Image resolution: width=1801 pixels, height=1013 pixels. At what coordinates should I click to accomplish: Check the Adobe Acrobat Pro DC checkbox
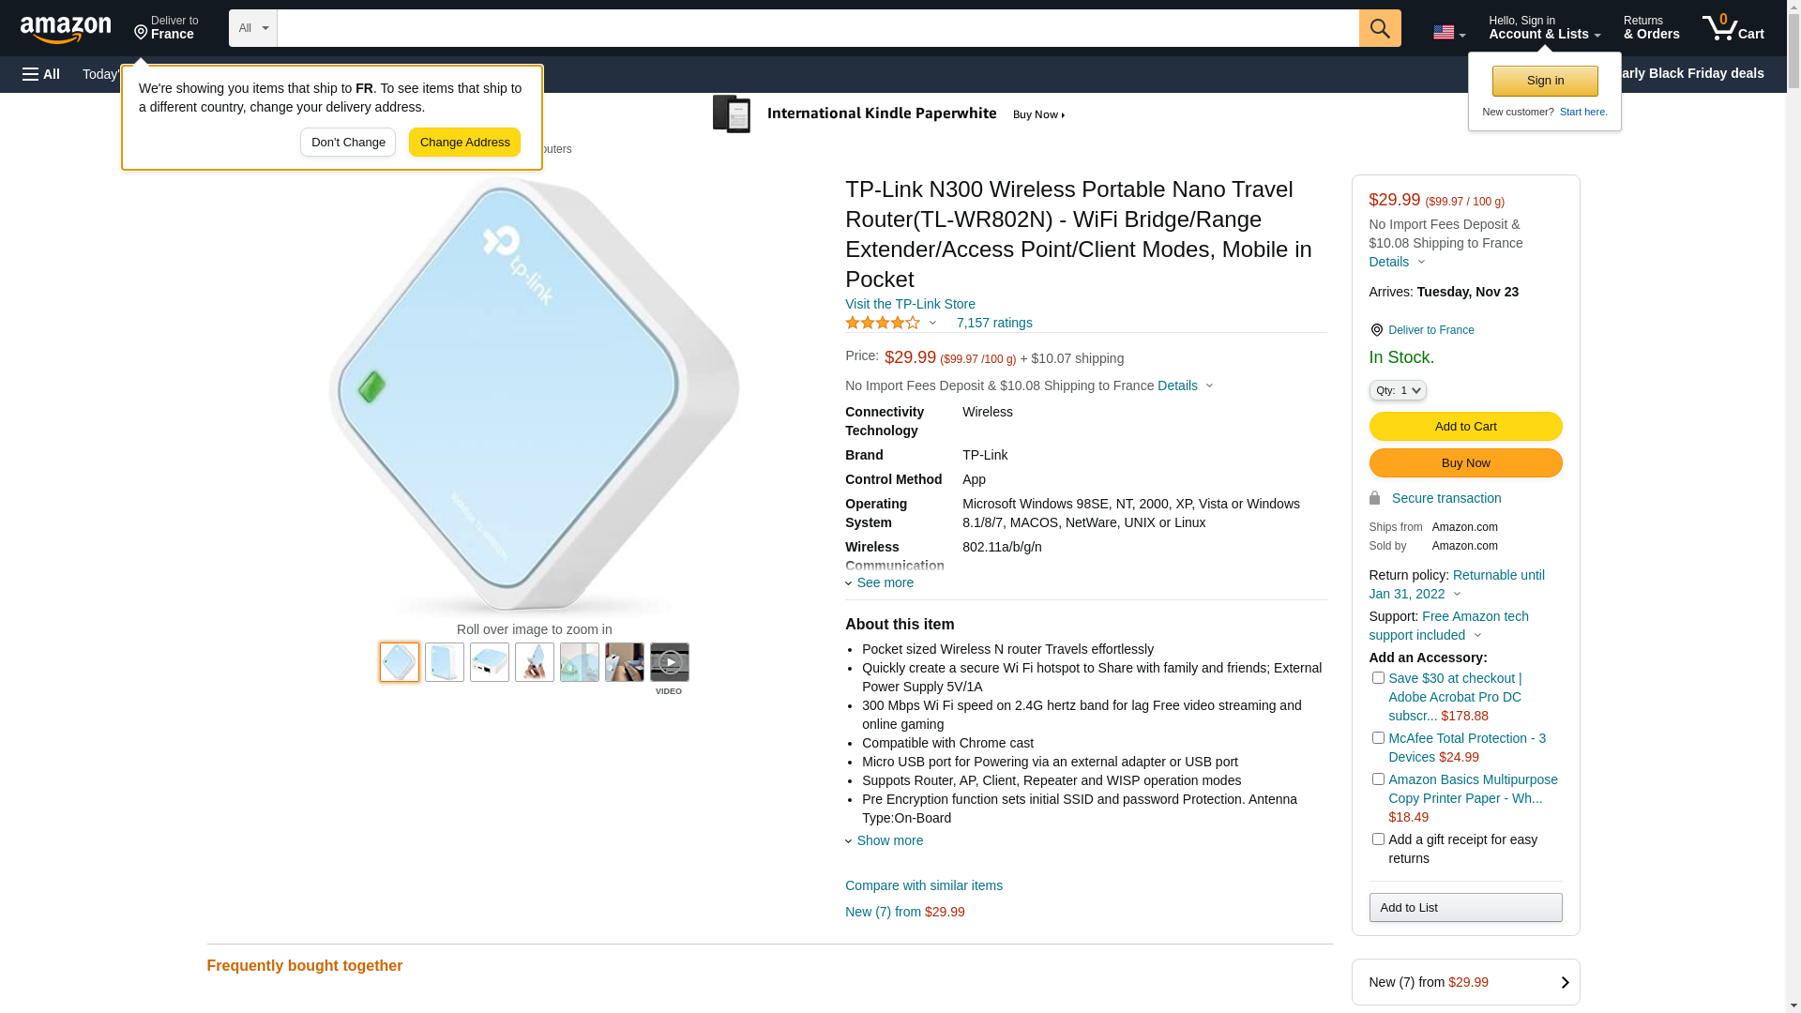click(x=1378, y=678)
